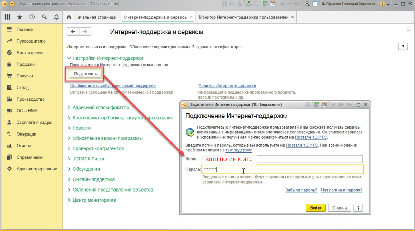Open Сообщение в службу технической поддержки link
The height and width of the screenshot is (231, 415).
(113, 86)
